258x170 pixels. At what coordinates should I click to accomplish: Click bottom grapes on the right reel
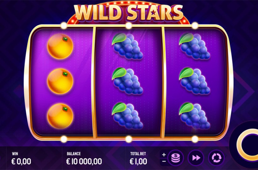click(194, 116)
